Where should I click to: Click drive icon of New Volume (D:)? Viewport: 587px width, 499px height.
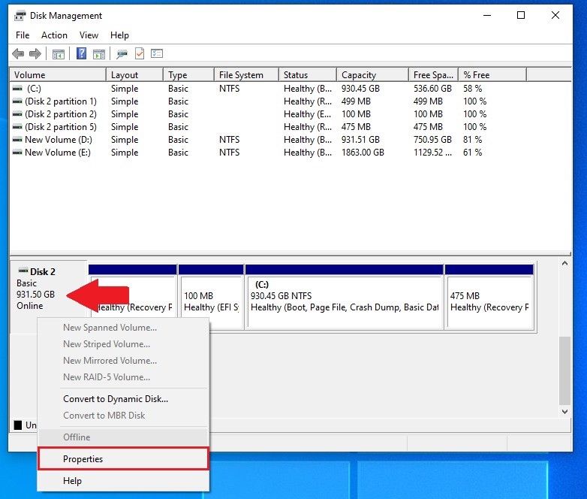[x=17, y=140]
